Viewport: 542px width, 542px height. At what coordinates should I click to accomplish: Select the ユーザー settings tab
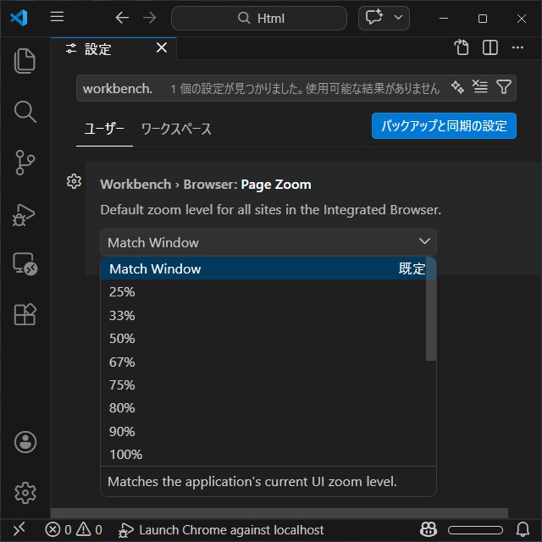(x=104, y=129)
